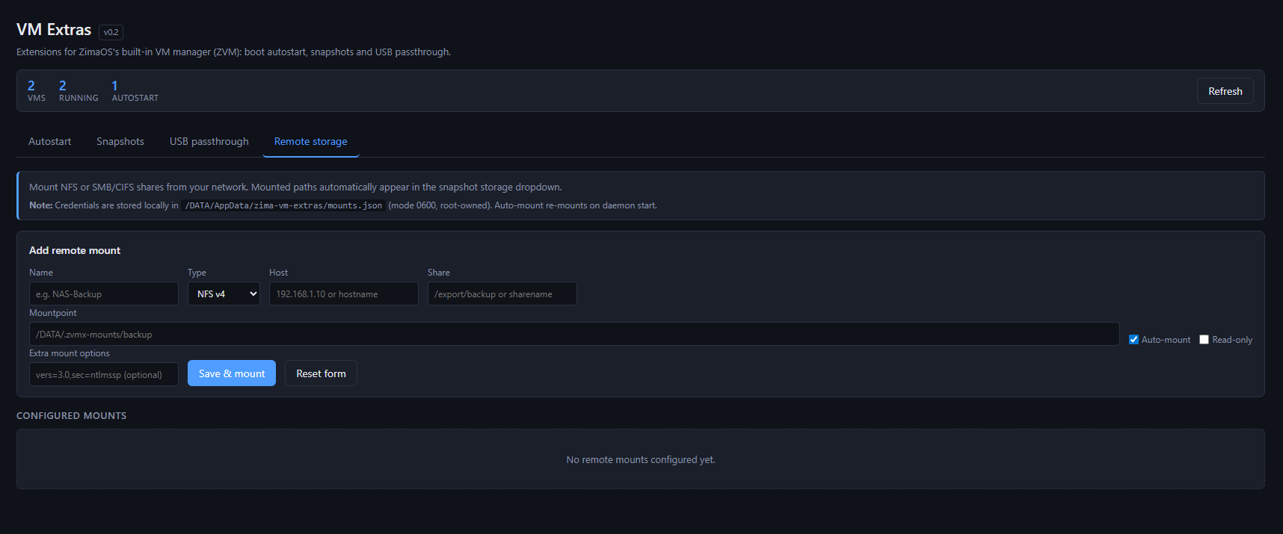
Task: Switch to the Autostart tab
Action: click(50, 141)
